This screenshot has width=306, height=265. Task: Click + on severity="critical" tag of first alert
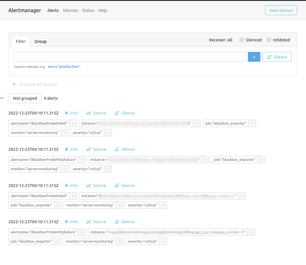click(107, 132)
